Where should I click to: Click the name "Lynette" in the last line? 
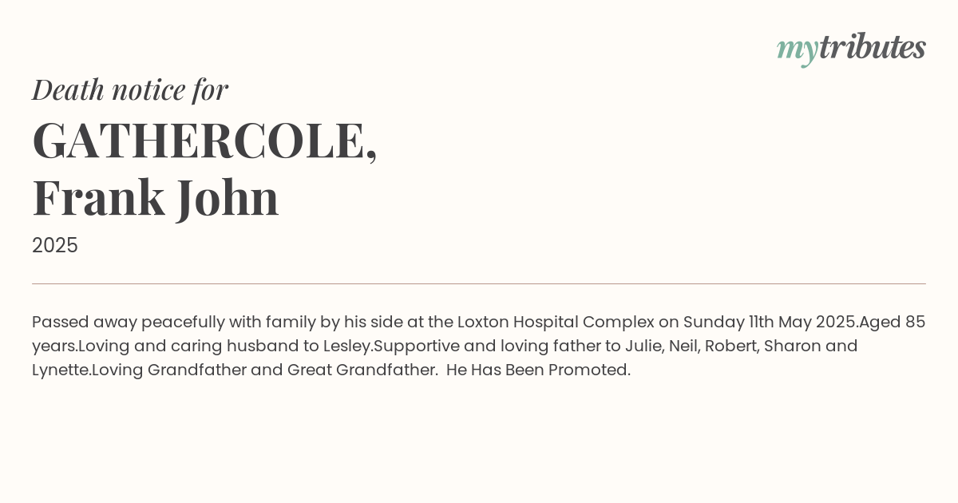[x=60, y=370]
